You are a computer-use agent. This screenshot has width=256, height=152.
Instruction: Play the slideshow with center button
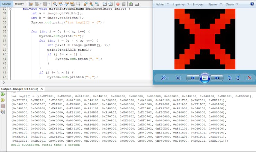[x=204, y=78]
